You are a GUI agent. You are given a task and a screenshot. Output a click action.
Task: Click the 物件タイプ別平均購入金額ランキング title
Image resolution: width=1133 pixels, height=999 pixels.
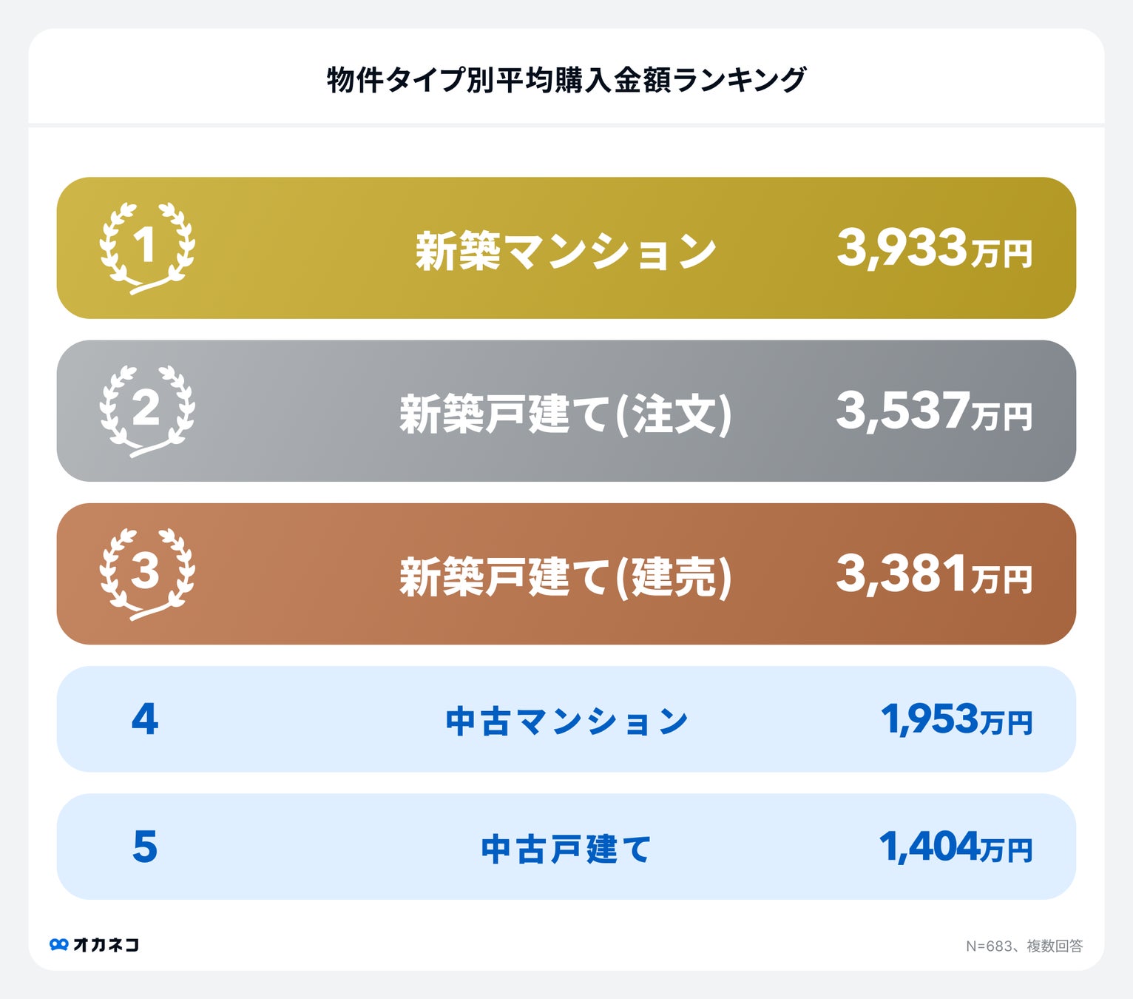click(x=566, y=79)
